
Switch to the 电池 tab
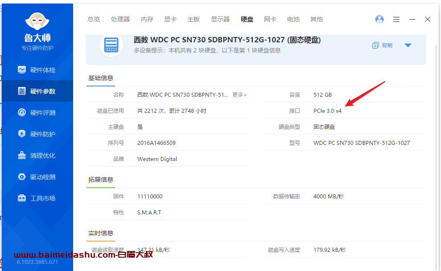[293, 19]
